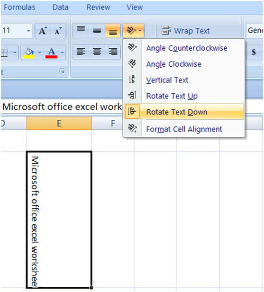Apply the red Font Color

pyautogui.click(x=51, y=53)
